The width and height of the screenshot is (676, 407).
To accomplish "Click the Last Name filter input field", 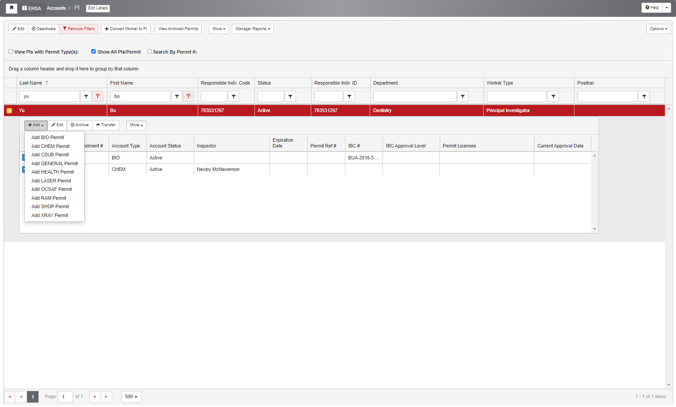I will pos(50,96).
